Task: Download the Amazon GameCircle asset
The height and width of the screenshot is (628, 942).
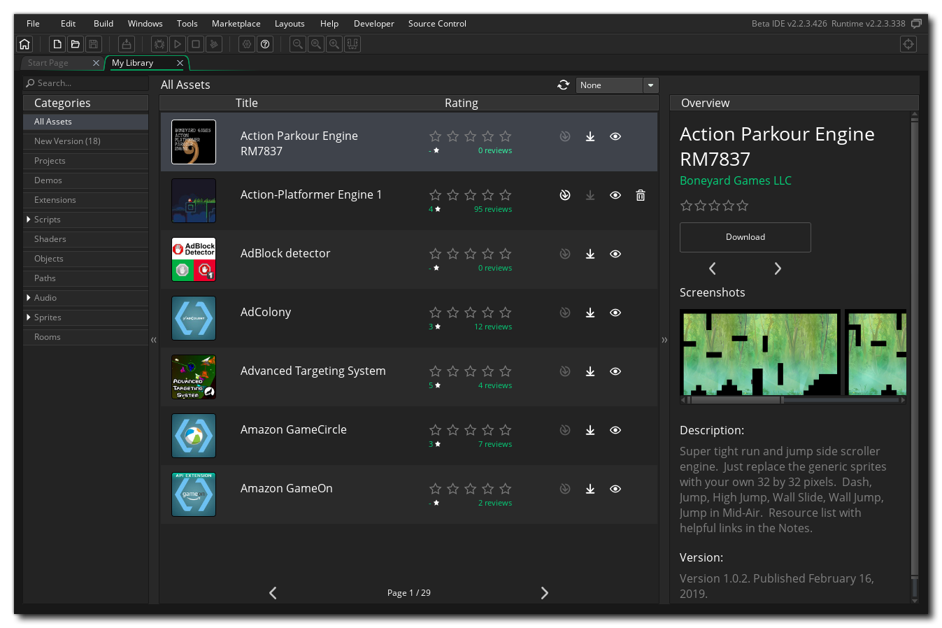Action: (x=590, y=430)
